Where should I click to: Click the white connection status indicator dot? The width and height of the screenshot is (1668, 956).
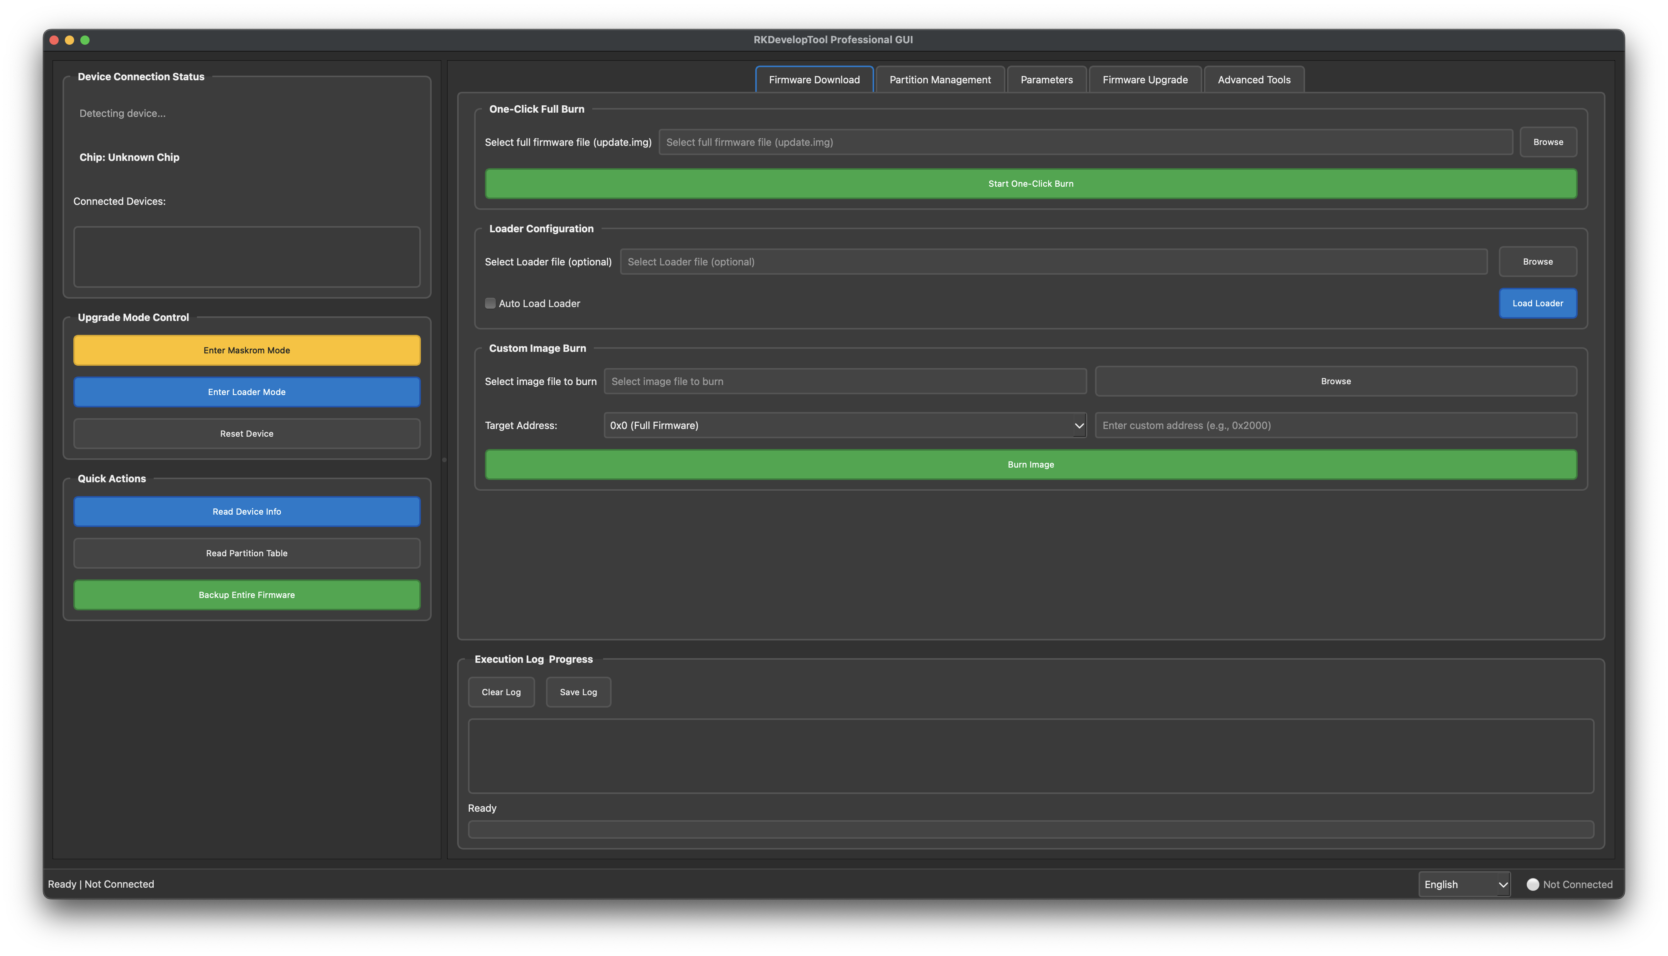(x=1532, y=884)
